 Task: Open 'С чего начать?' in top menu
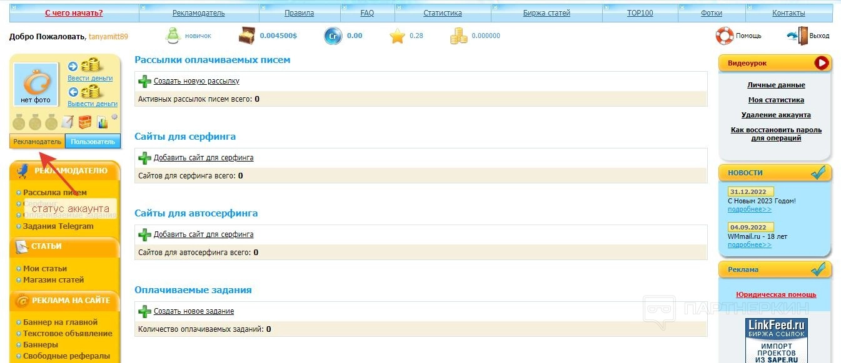74,12
